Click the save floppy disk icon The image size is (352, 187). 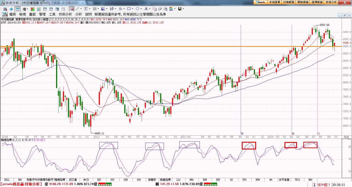pyautogui.click(x=180, y=9)
